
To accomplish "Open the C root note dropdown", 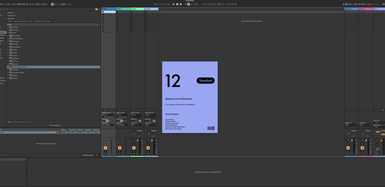I will (x=56, y=4).
